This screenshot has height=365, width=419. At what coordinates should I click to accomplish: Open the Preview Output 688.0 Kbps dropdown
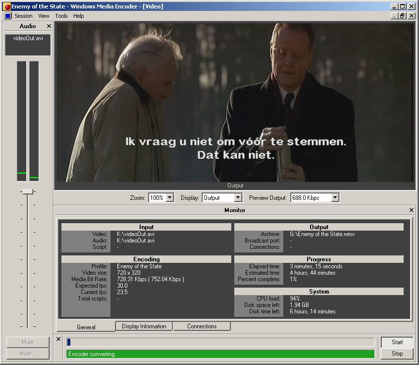335,198
